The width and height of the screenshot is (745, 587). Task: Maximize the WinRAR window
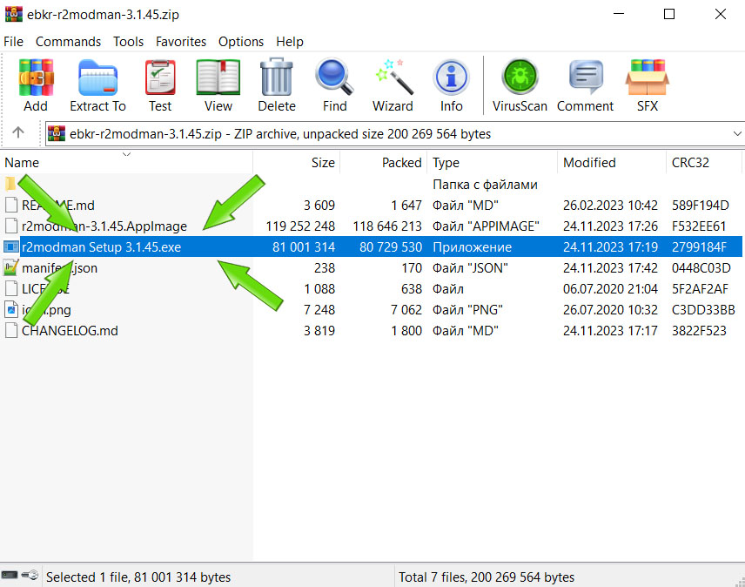point(669,14)
